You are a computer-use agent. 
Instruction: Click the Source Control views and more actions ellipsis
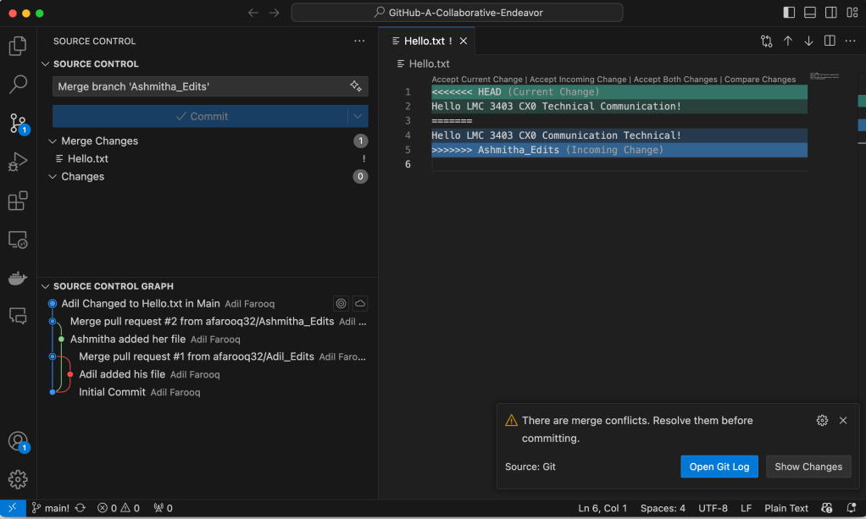coord(359,41)
